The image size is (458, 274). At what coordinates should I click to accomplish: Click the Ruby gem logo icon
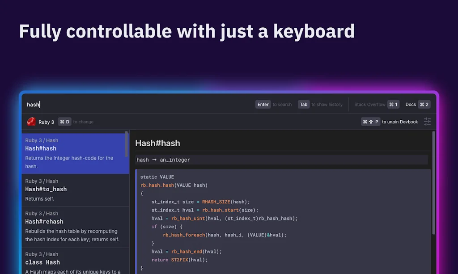(x=31, y=122)
